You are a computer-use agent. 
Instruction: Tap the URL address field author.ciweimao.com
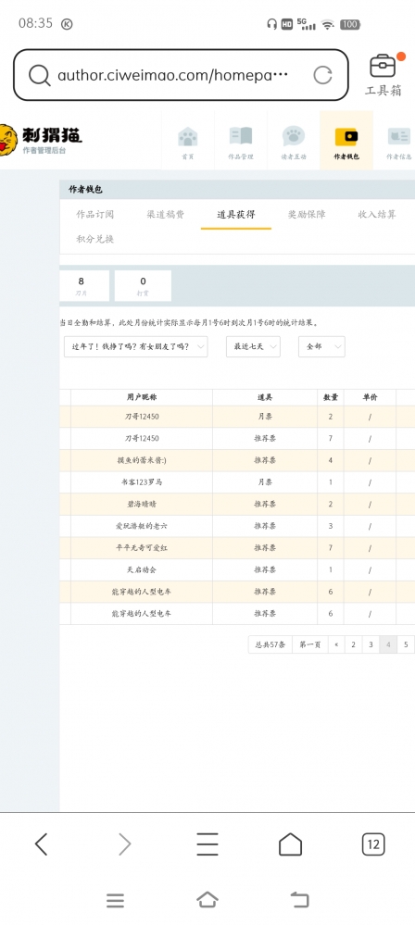[x=172, y=75]
